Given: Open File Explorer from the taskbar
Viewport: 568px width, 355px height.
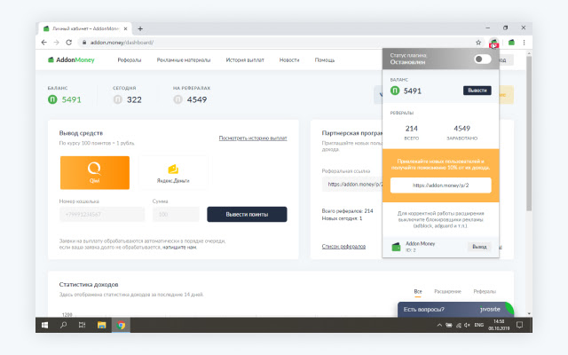Looking at the screenshot, I should click(101, 326).
